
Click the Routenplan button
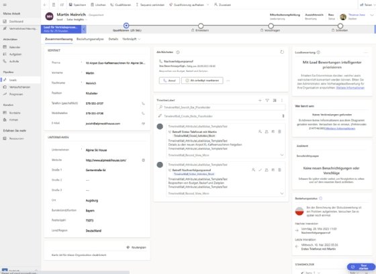click(x=136, y=247)
